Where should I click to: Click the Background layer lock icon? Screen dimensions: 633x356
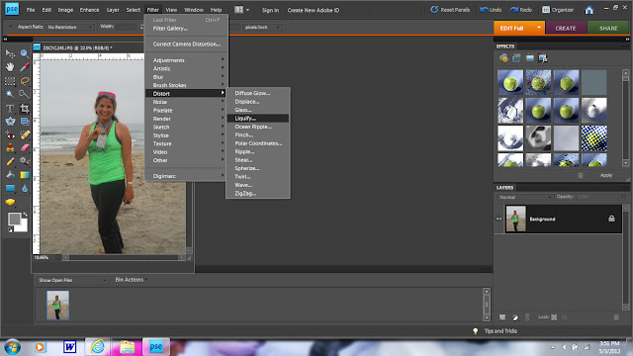(611, 219)
